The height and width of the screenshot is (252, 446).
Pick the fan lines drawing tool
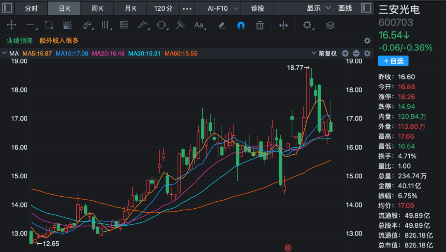click(x=68, y=25)
